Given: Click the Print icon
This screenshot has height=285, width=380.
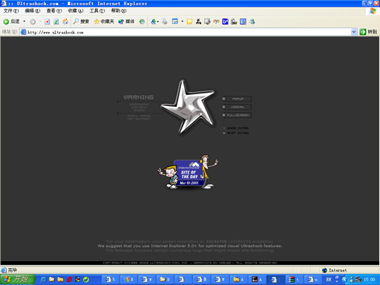Looking at the screenshot, I should (165, 22).
